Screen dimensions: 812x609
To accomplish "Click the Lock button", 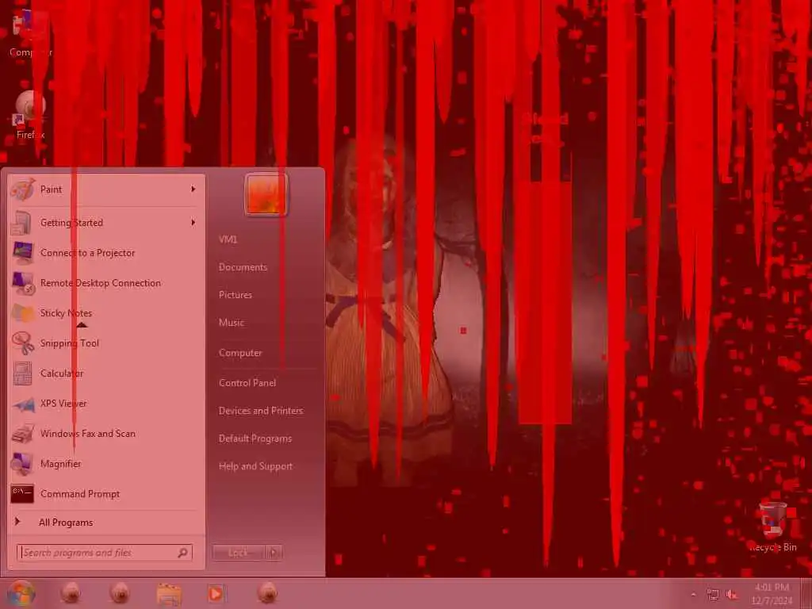I will [239, 553].
